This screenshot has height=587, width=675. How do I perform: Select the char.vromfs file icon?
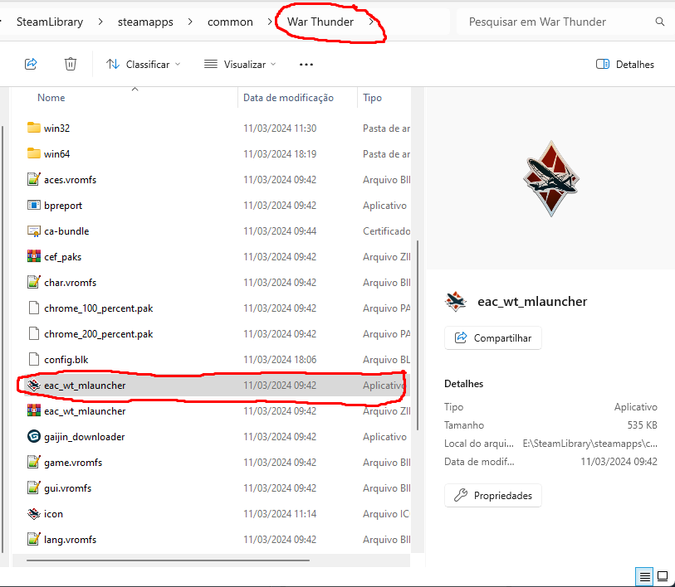pos(33,282)
